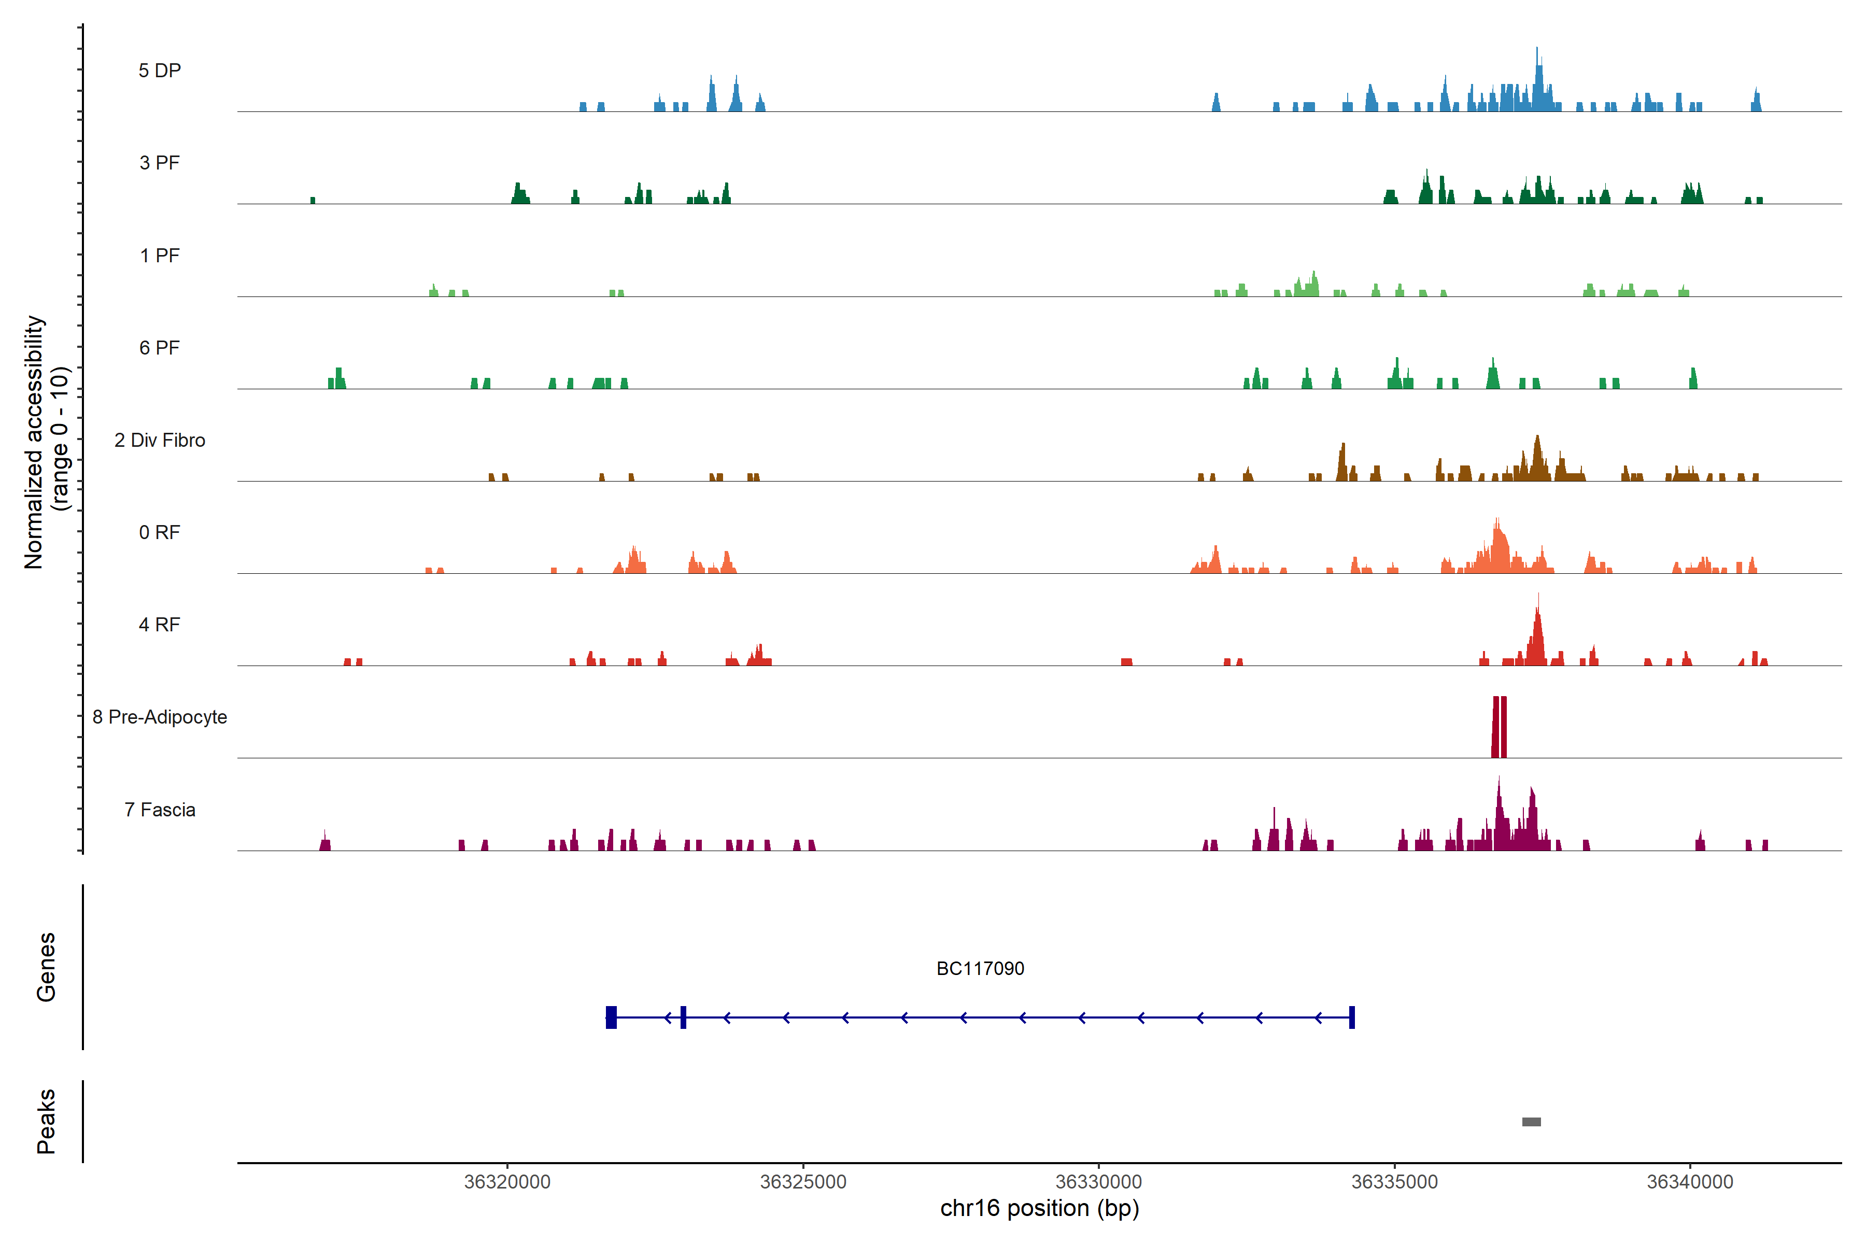The width and height of the screenshot is (1866, 1244).
Task: Click the 3 PF track label
Action: (x=160, y=163)
